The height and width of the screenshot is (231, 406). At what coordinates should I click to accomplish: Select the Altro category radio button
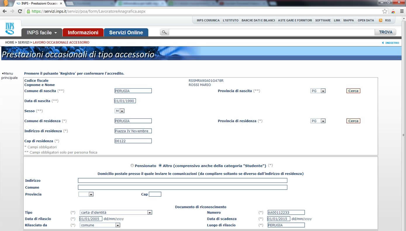click(x=160, y=166)
